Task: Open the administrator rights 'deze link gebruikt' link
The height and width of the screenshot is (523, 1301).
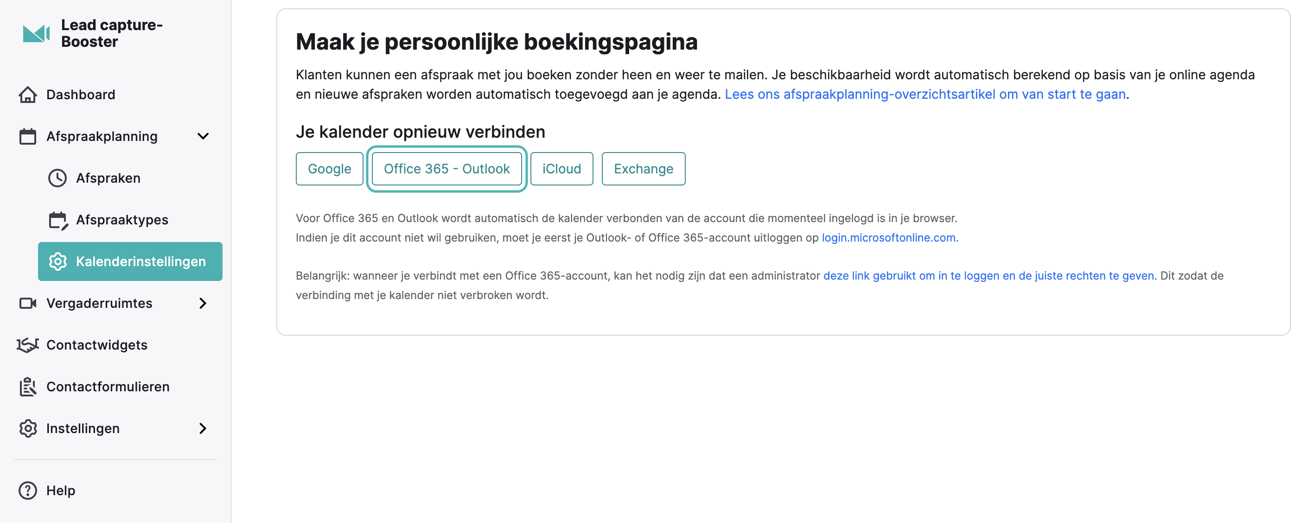Action: point(989,275)
